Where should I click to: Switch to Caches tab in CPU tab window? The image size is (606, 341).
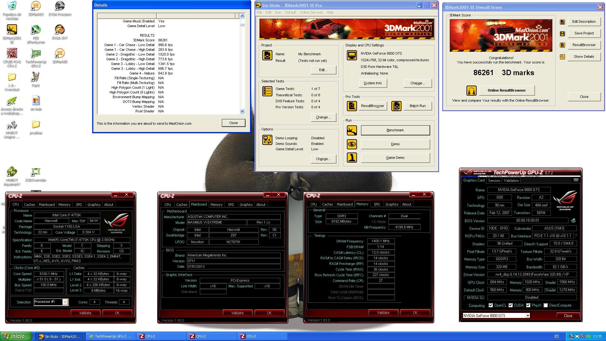pyautogui.click(x=29, y=205)
